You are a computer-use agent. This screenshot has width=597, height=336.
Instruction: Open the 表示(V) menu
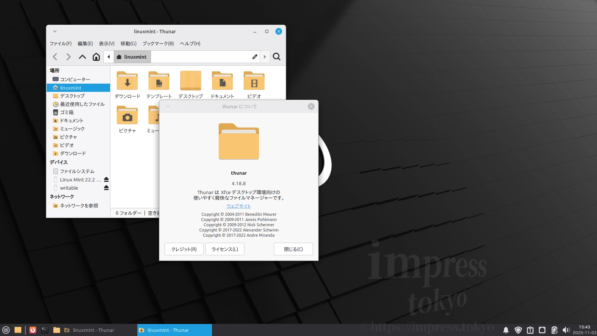pos(107,44)
